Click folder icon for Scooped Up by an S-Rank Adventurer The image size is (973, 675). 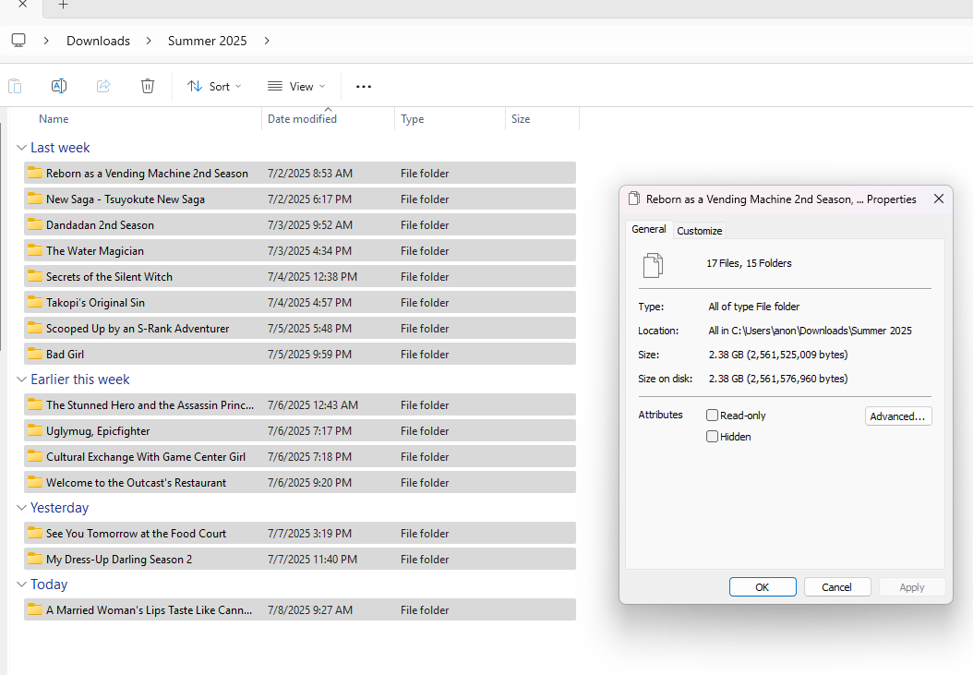(35, 329)
